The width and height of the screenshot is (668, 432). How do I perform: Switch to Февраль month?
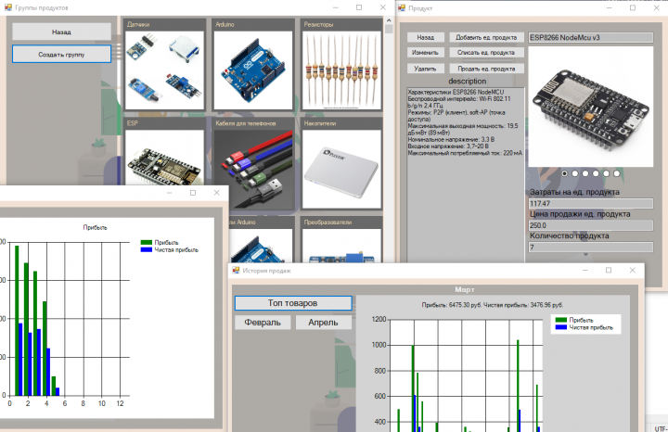[x=263, y=323]
